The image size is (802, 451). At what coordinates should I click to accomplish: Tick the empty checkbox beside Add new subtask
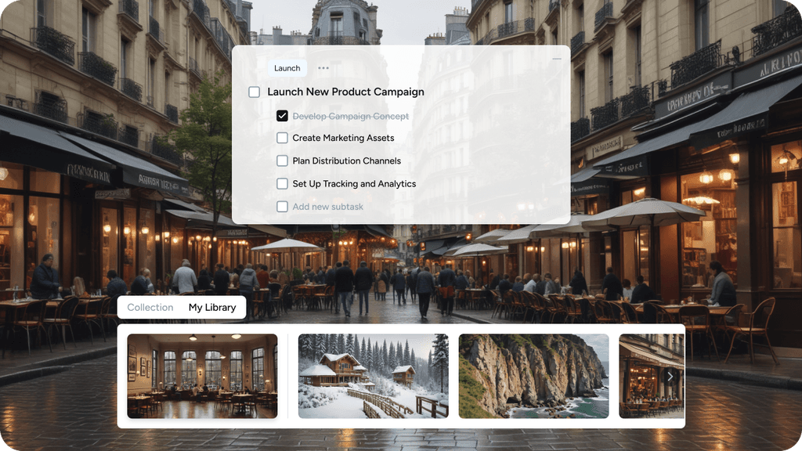[282, 207]
